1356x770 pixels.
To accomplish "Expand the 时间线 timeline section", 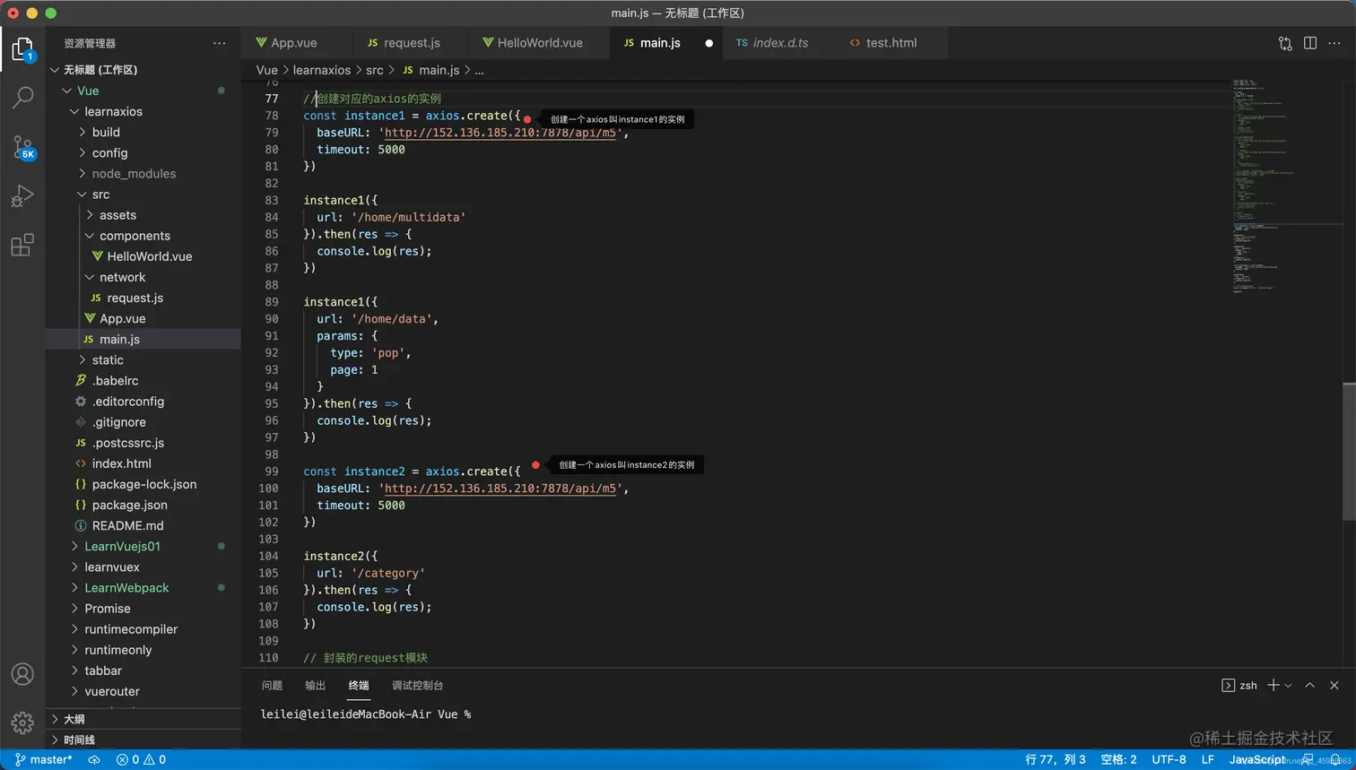I will tap(79, 740).
